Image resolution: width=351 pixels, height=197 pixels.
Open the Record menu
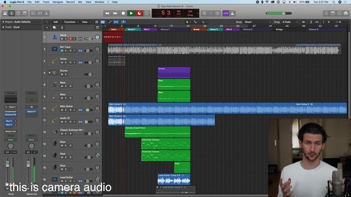71,2
